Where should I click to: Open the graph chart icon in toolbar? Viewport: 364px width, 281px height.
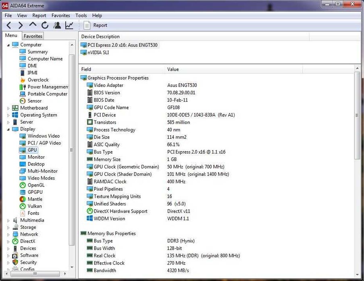(69, 25)
